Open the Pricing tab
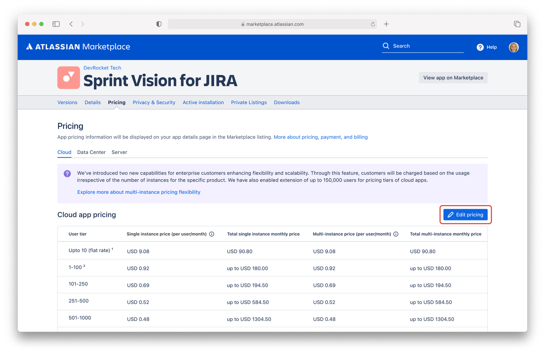The height and width of the screenshot is (353, 545). 117,102
